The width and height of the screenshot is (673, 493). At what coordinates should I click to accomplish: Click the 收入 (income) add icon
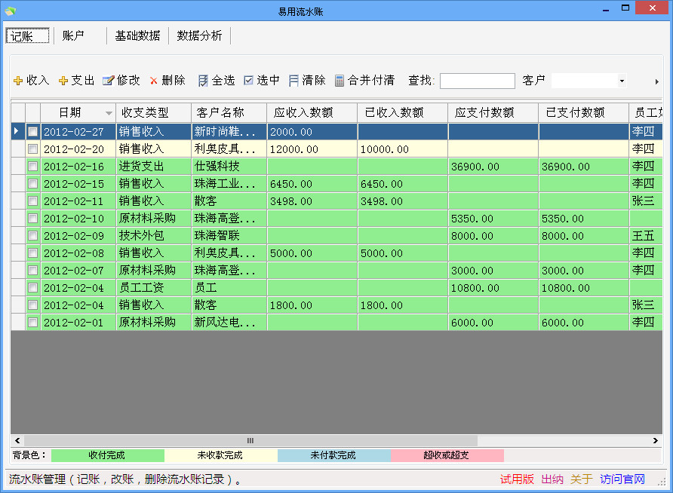(18, 81)
